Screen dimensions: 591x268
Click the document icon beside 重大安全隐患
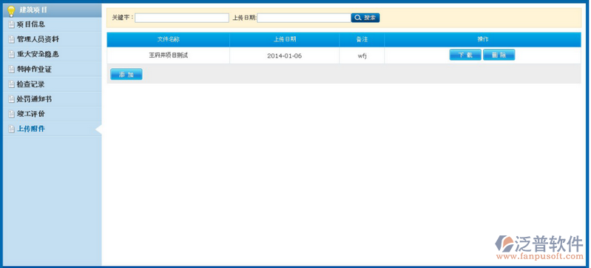point(12,54)
